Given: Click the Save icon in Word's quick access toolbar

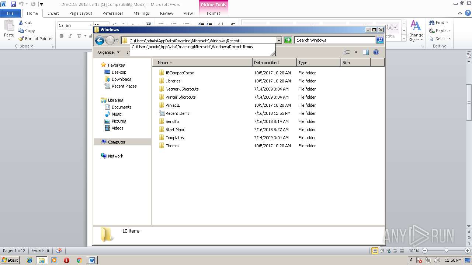Looking at the screenshot, I should point(13,4).
